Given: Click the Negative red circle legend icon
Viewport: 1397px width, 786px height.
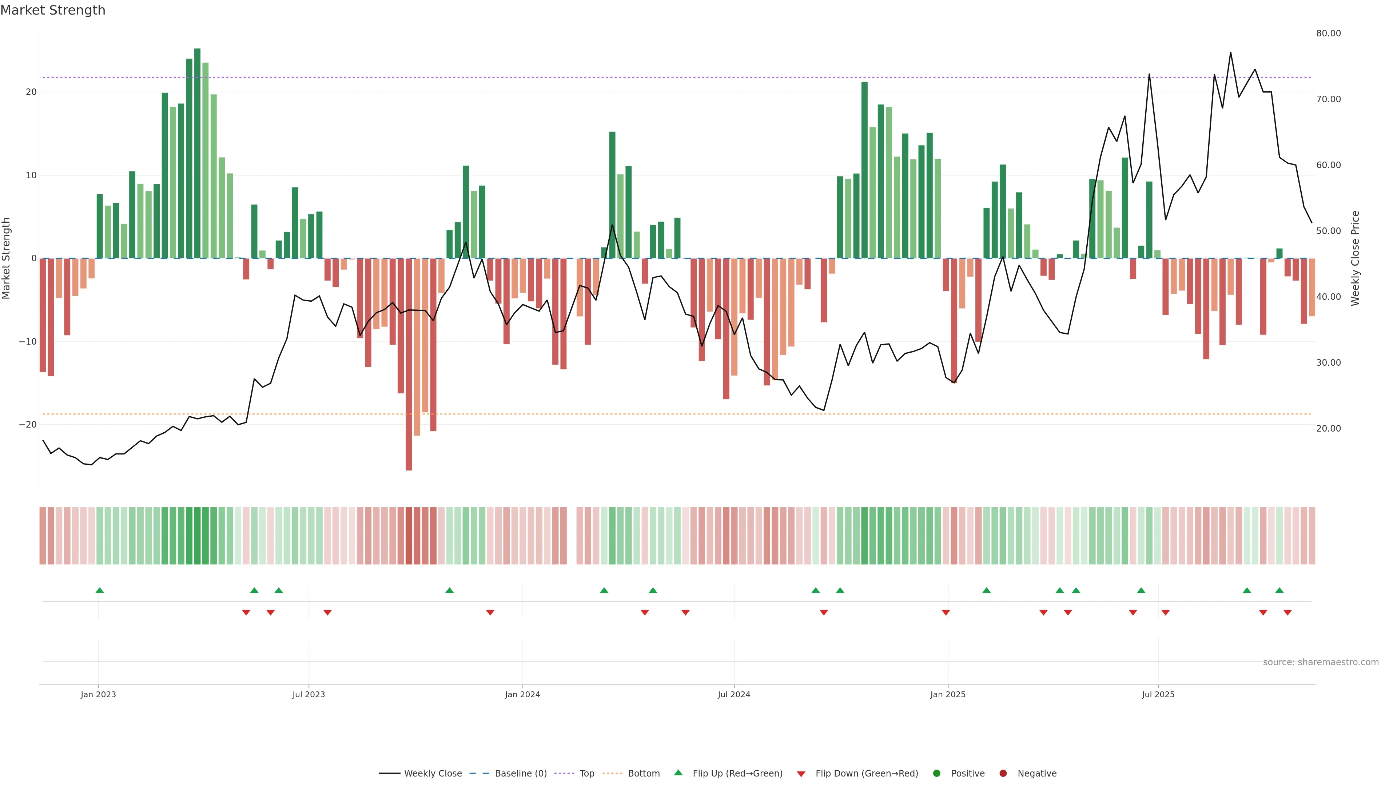Looking at the screenshot, I should click(x=1003, y=774).
